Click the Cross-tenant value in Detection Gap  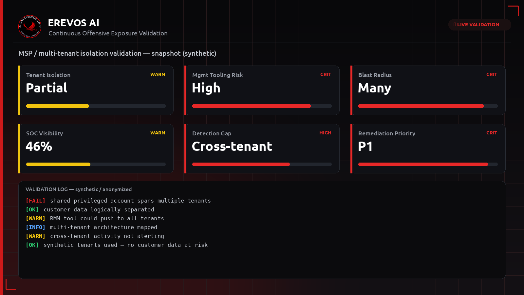click(232, 146)
